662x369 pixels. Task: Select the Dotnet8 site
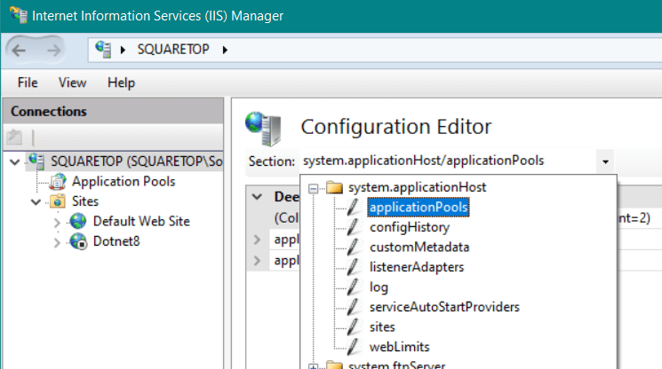click(116, 241)
